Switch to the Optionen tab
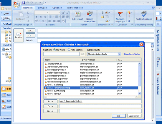This screenshot has width=162, height=124. [x=57, y=8]
